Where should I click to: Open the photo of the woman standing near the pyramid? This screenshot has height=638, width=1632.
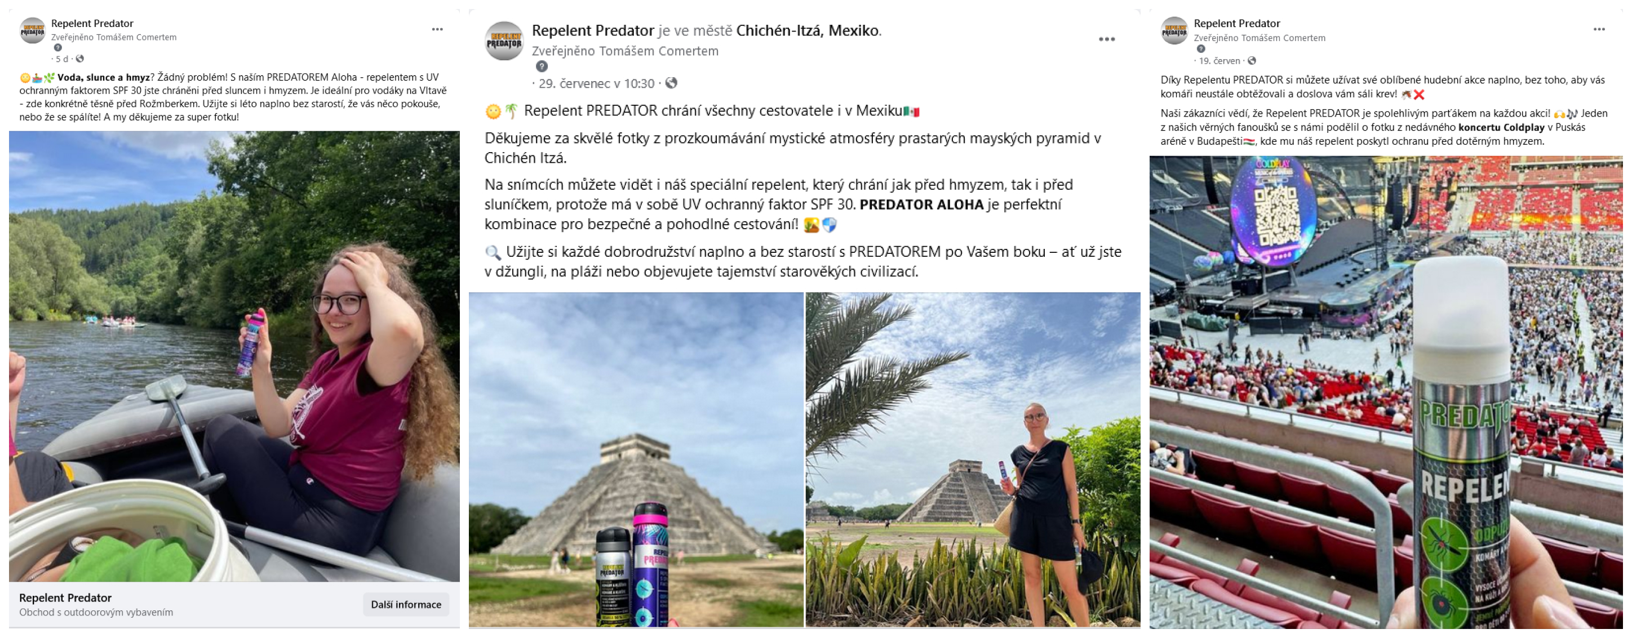[x=973, y=459]
